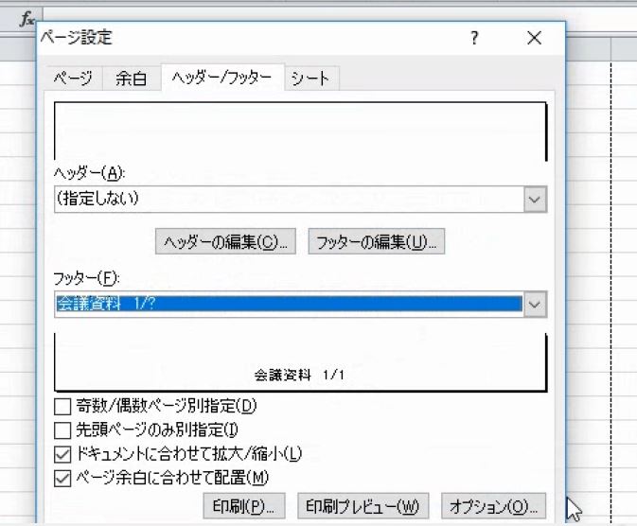Click the 印刷 button
Viewport: 637px width, 526px height.
click(x=244, y=506)
